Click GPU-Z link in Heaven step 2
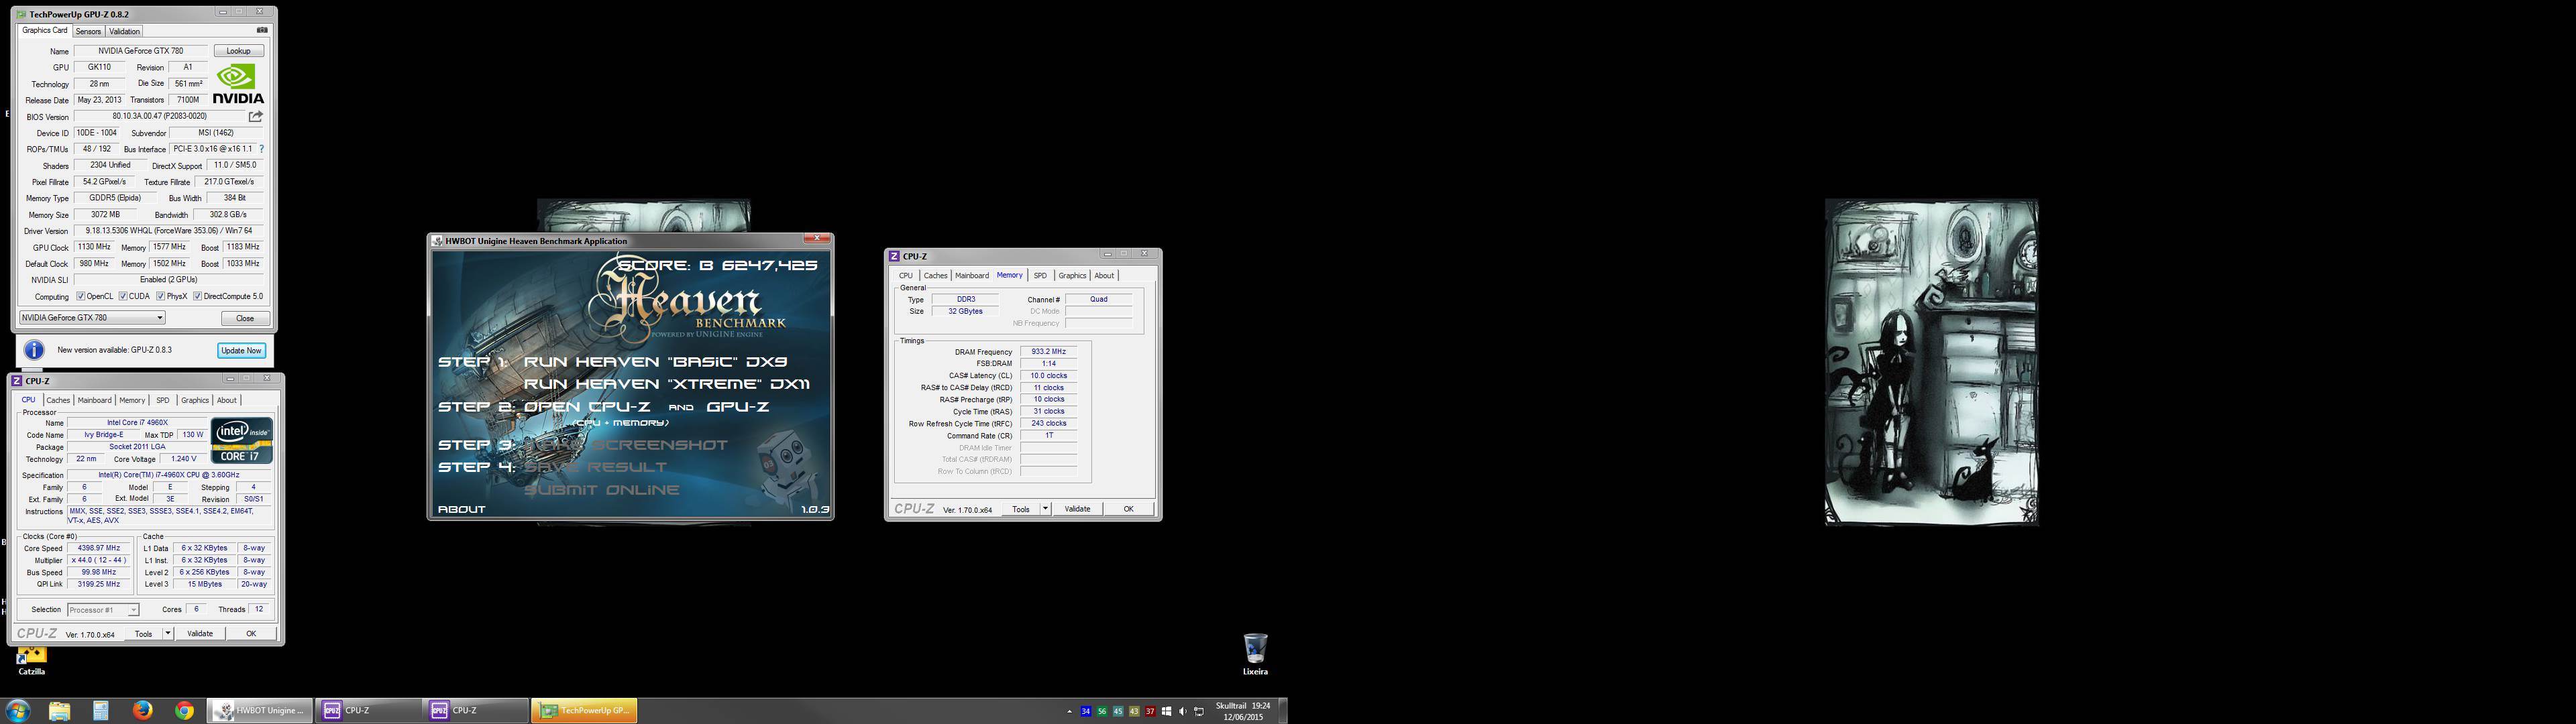Image resolution: width=2576 pixels, height=724 pixels. 738,407
